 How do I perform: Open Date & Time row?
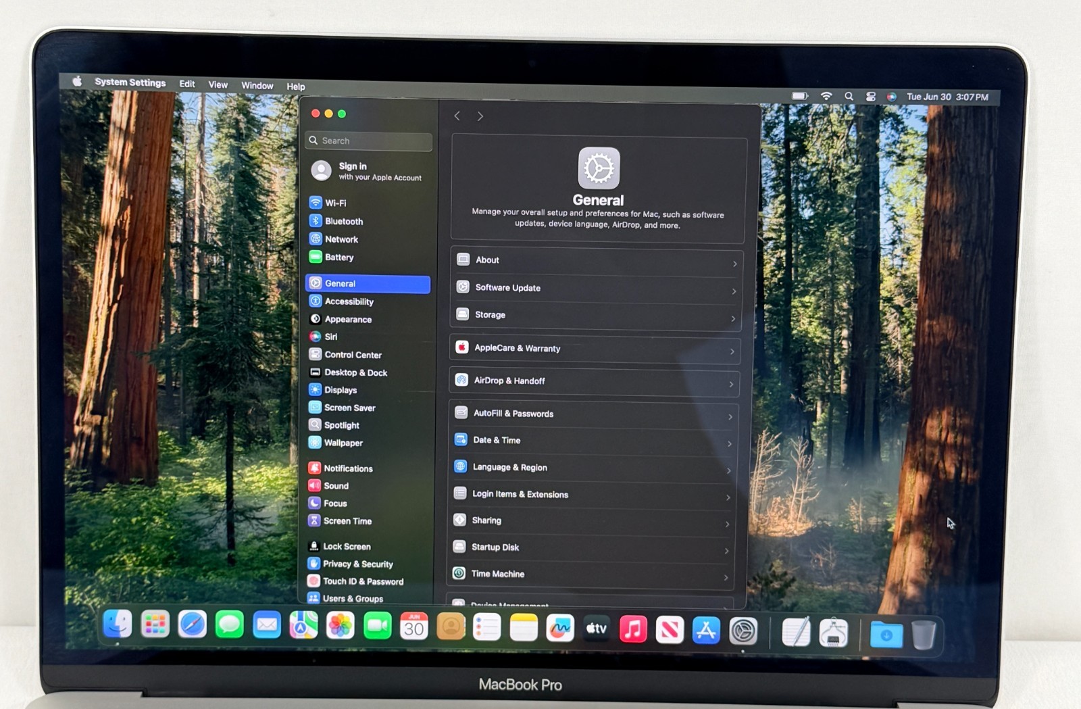[x=593, y=441]
